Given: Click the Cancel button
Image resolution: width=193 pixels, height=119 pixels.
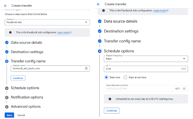Looking at the screenshot, I should (x=21, y=115).
